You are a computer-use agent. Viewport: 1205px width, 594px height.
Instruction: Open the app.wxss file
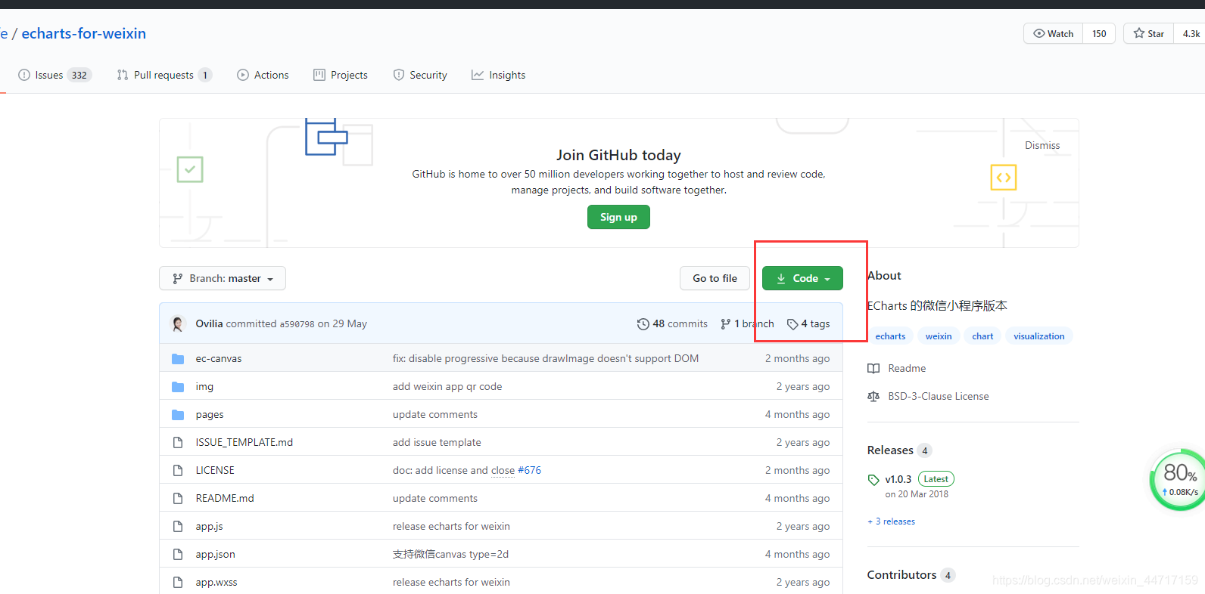coord(216,582)
